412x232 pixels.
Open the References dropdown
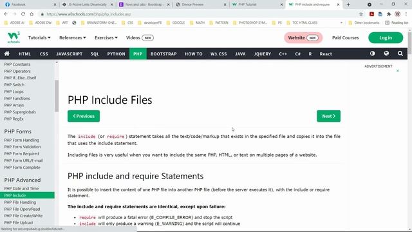coord(73,37)
